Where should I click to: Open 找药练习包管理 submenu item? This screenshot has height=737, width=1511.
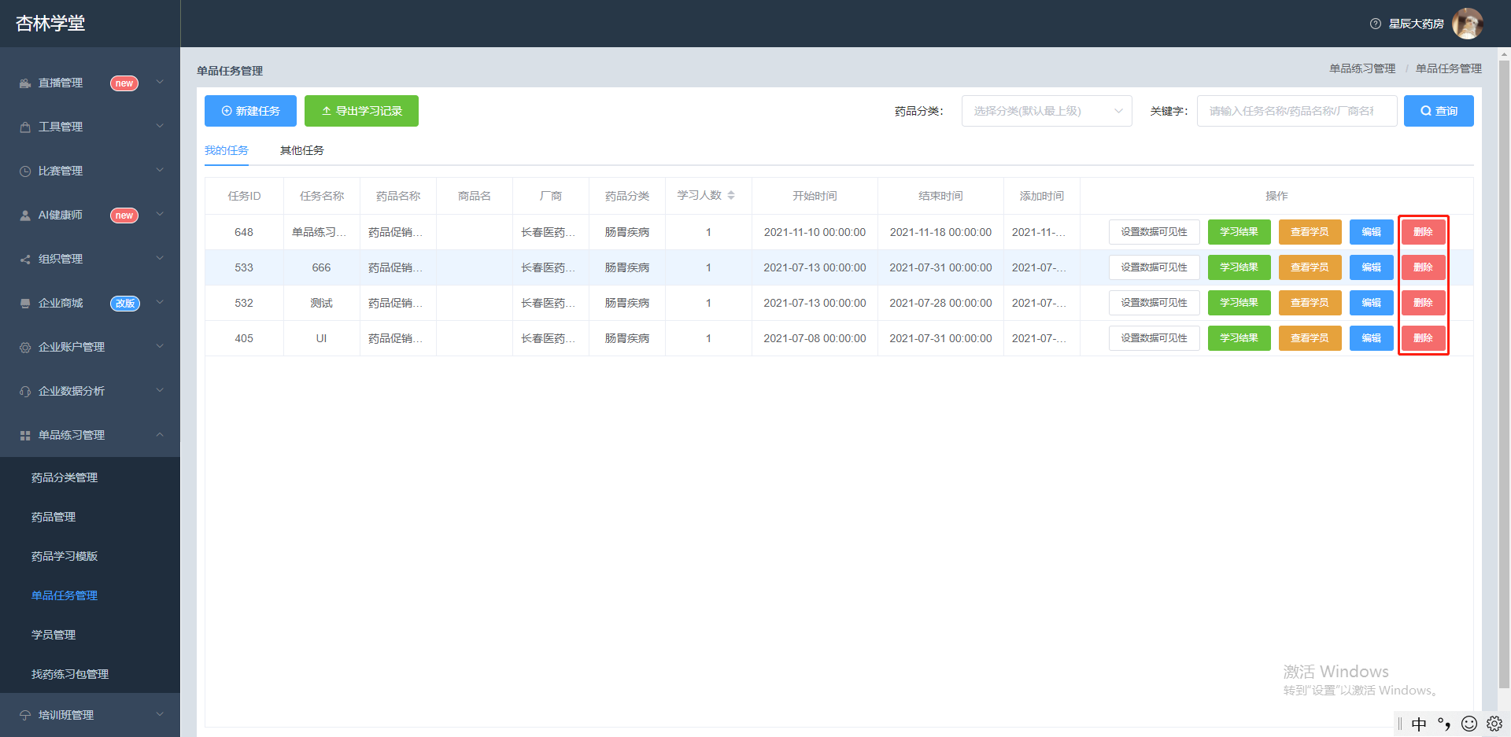(70, 674)
